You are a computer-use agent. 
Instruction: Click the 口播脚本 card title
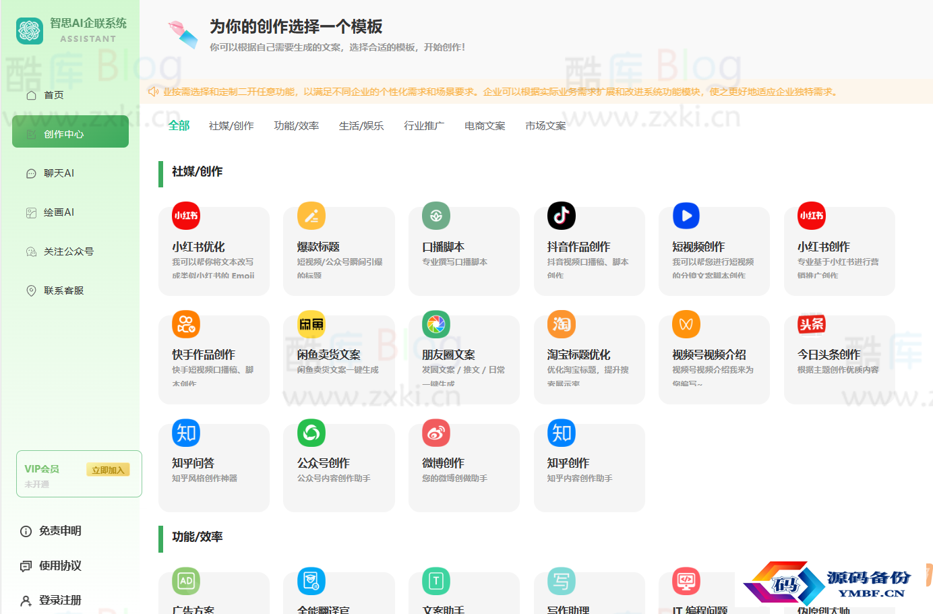pyautogui.click(x=443, y=247)
